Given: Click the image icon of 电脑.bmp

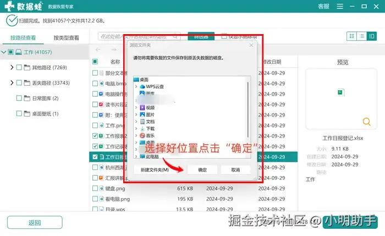Looking at the screenshot, I should [x=101, y=84].
